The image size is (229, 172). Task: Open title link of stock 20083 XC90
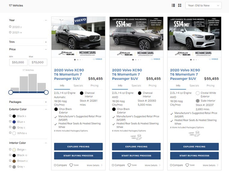(127, 74)
